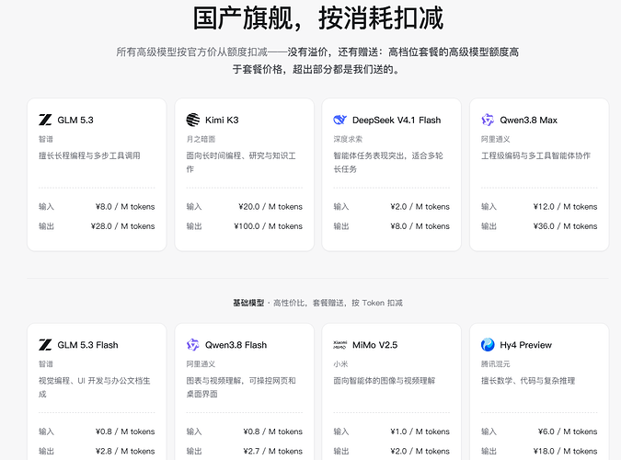The image size is (621, 460).
Task: Select the GLM 5.3 Flash title
Action: point(87,345)
